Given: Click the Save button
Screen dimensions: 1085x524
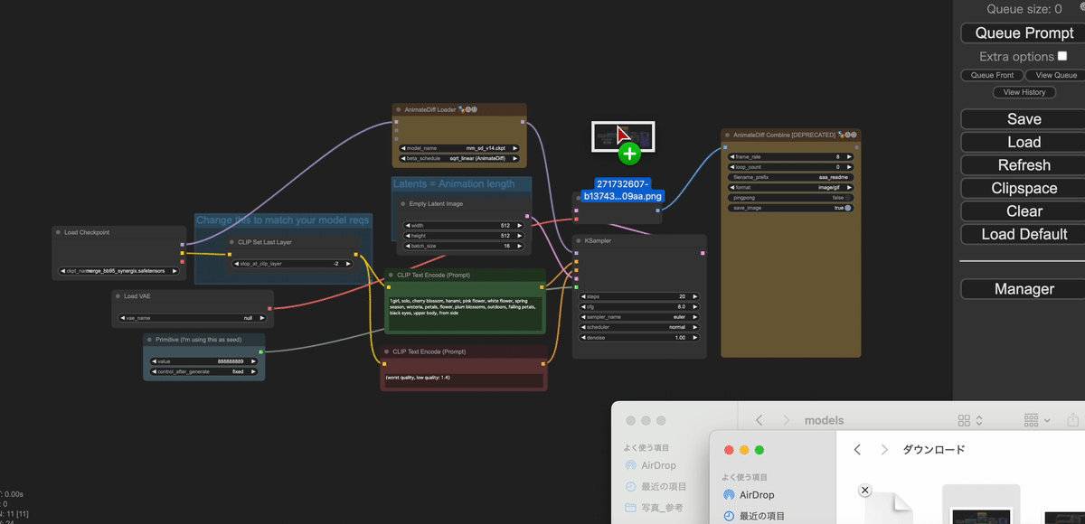Looking at the screenshot, I should [1024, 119].
